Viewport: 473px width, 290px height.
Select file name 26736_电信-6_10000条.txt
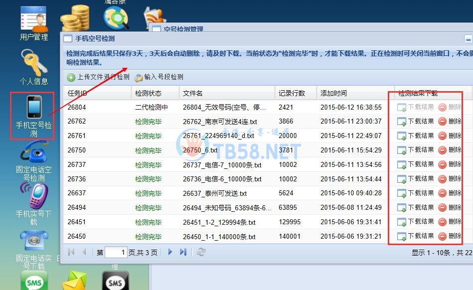tap(222, 179)
